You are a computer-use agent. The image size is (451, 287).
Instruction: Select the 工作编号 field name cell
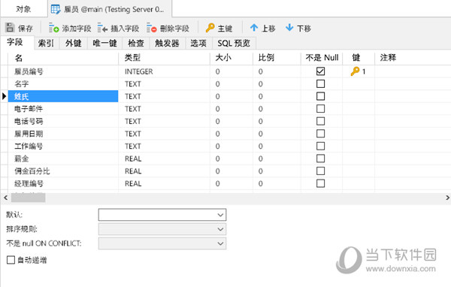pyautogui.click(x=63, y=146)
